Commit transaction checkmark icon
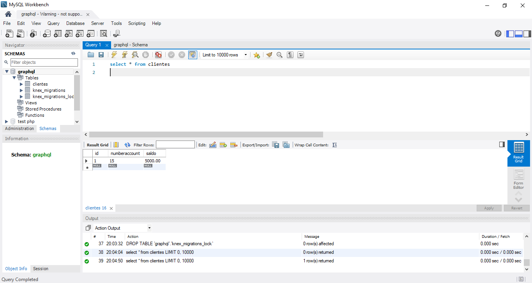This screenshot has height=283, width=532. point(171,55)
